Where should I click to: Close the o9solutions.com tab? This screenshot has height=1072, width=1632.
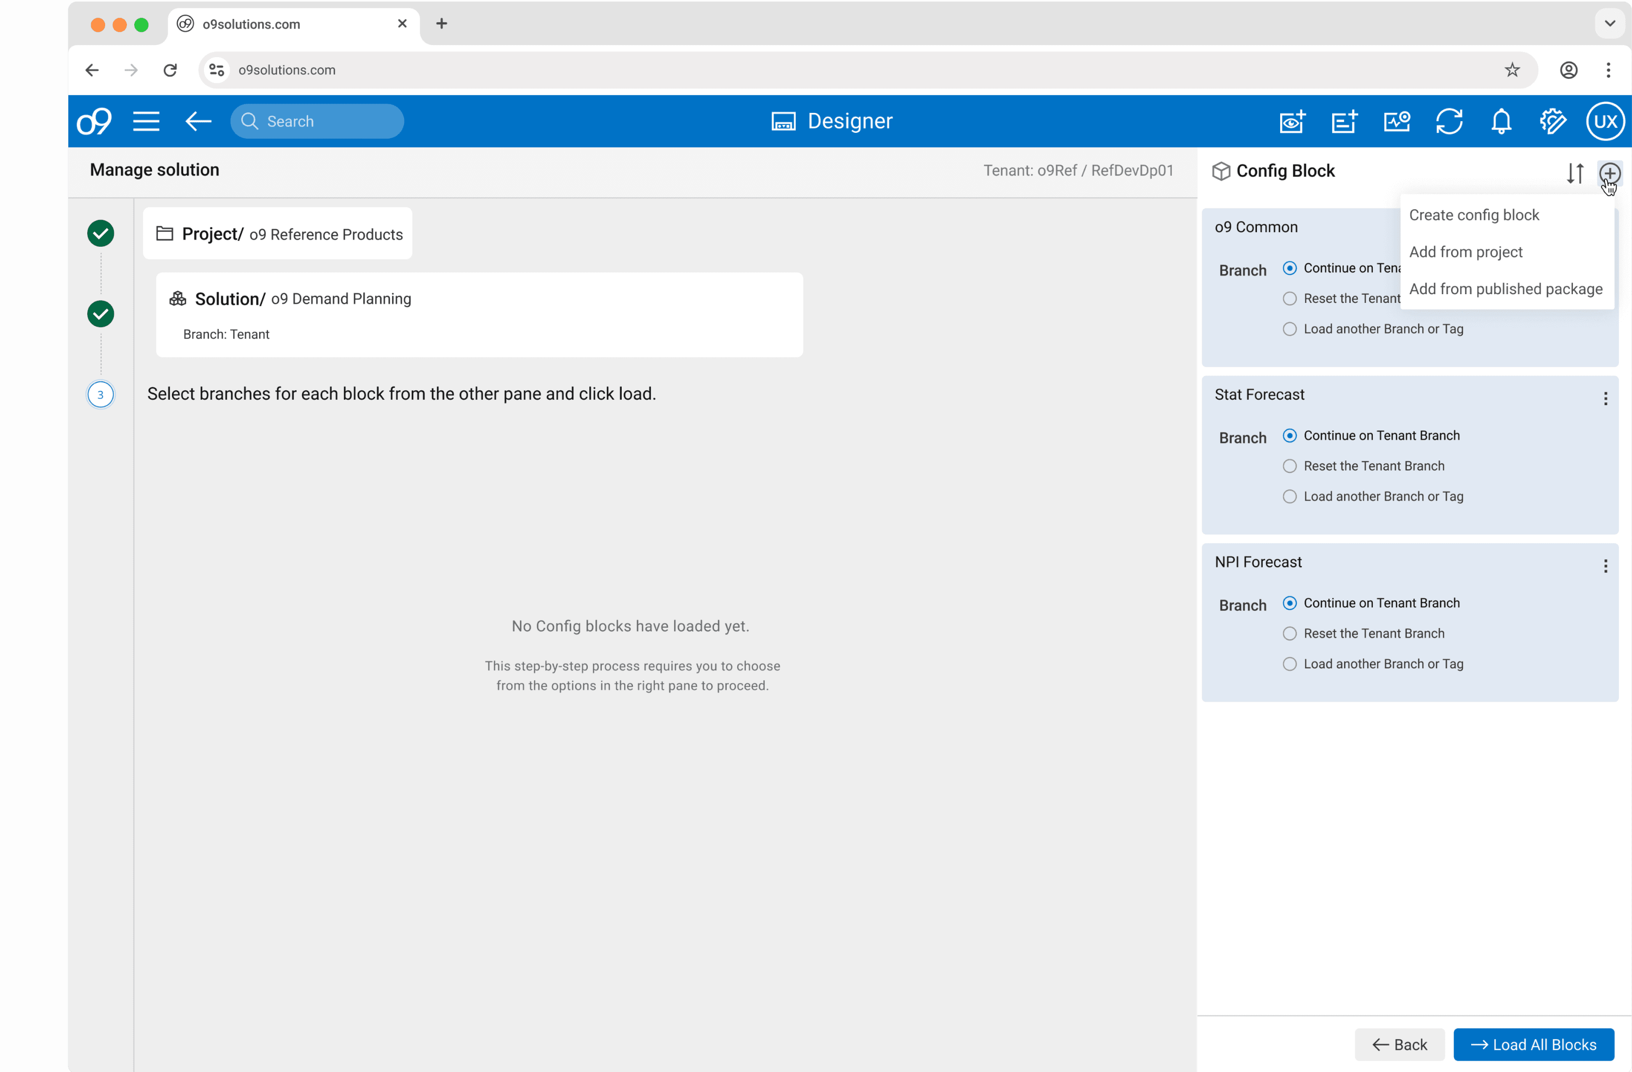[402, 23]
